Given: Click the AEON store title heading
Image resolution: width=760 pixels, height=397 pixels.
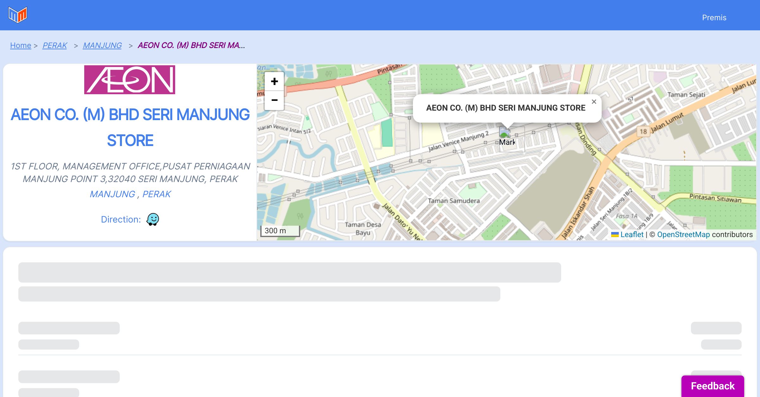Looking at the screenshot, I should [x=130, y=127].
